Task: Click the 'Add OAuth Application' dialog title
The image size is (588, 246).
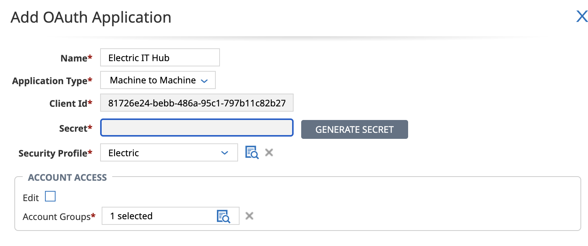Action: [x=91, y=17]
